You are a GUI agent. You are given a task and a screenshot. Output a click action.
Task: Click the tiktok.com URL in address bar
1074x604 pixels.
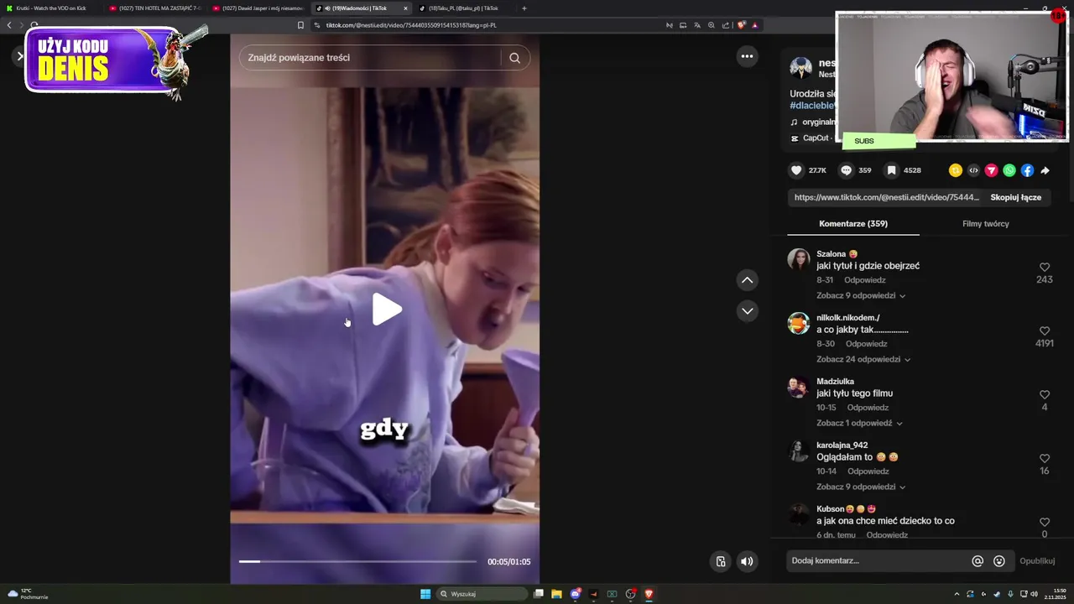[411, 25]
